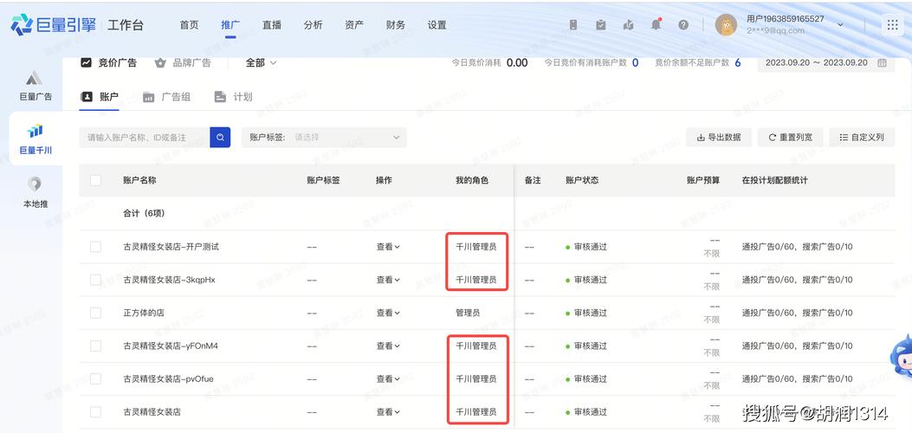The width and height of the screenshot is (912, 433).
Task: Open 查看 dropdown for 古灵精怪女装店-yFOnM4
Action: pyautogui.click(x=388, y=346)
